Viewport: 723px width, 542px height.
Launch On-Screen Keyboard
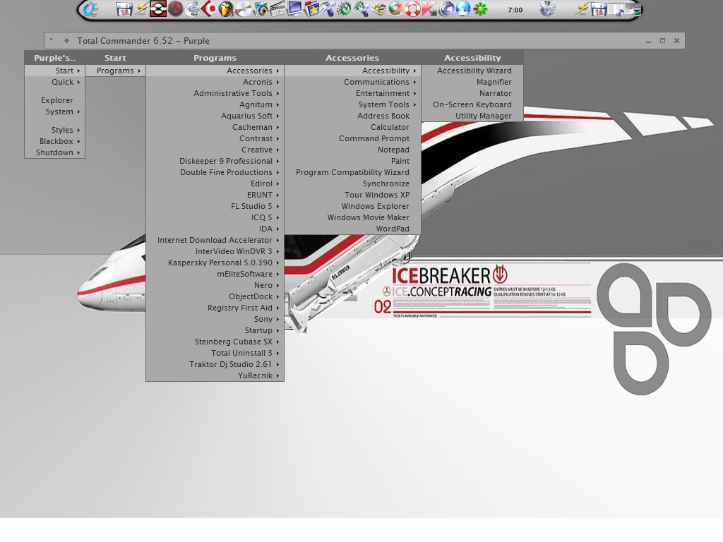tap(472, 104)
